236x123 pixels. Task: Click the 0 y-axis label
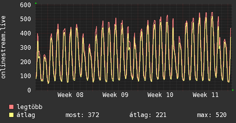pyautogui.click(x=29, y=90)
